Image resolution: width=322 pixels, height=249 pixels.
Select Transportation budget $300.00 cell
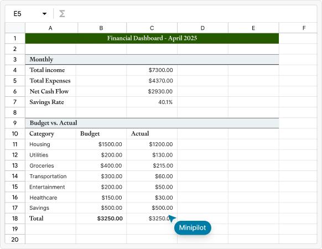pyautogui.click(x=101, y=176)
